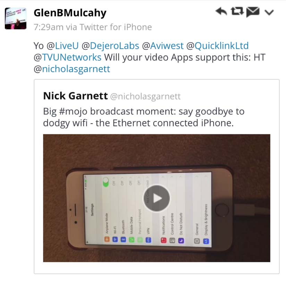286x285 pixels.
Task: Click the reply arrow icon
Action: click(x=221, y=11)
